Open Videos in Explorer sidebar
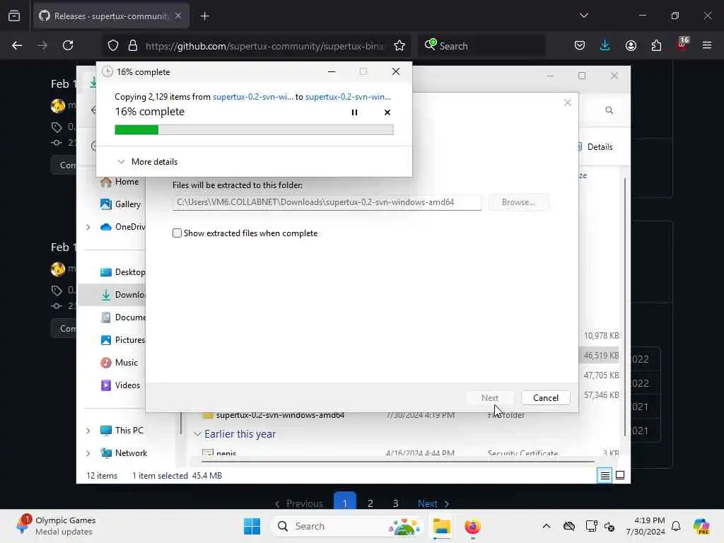 [120, 385]
